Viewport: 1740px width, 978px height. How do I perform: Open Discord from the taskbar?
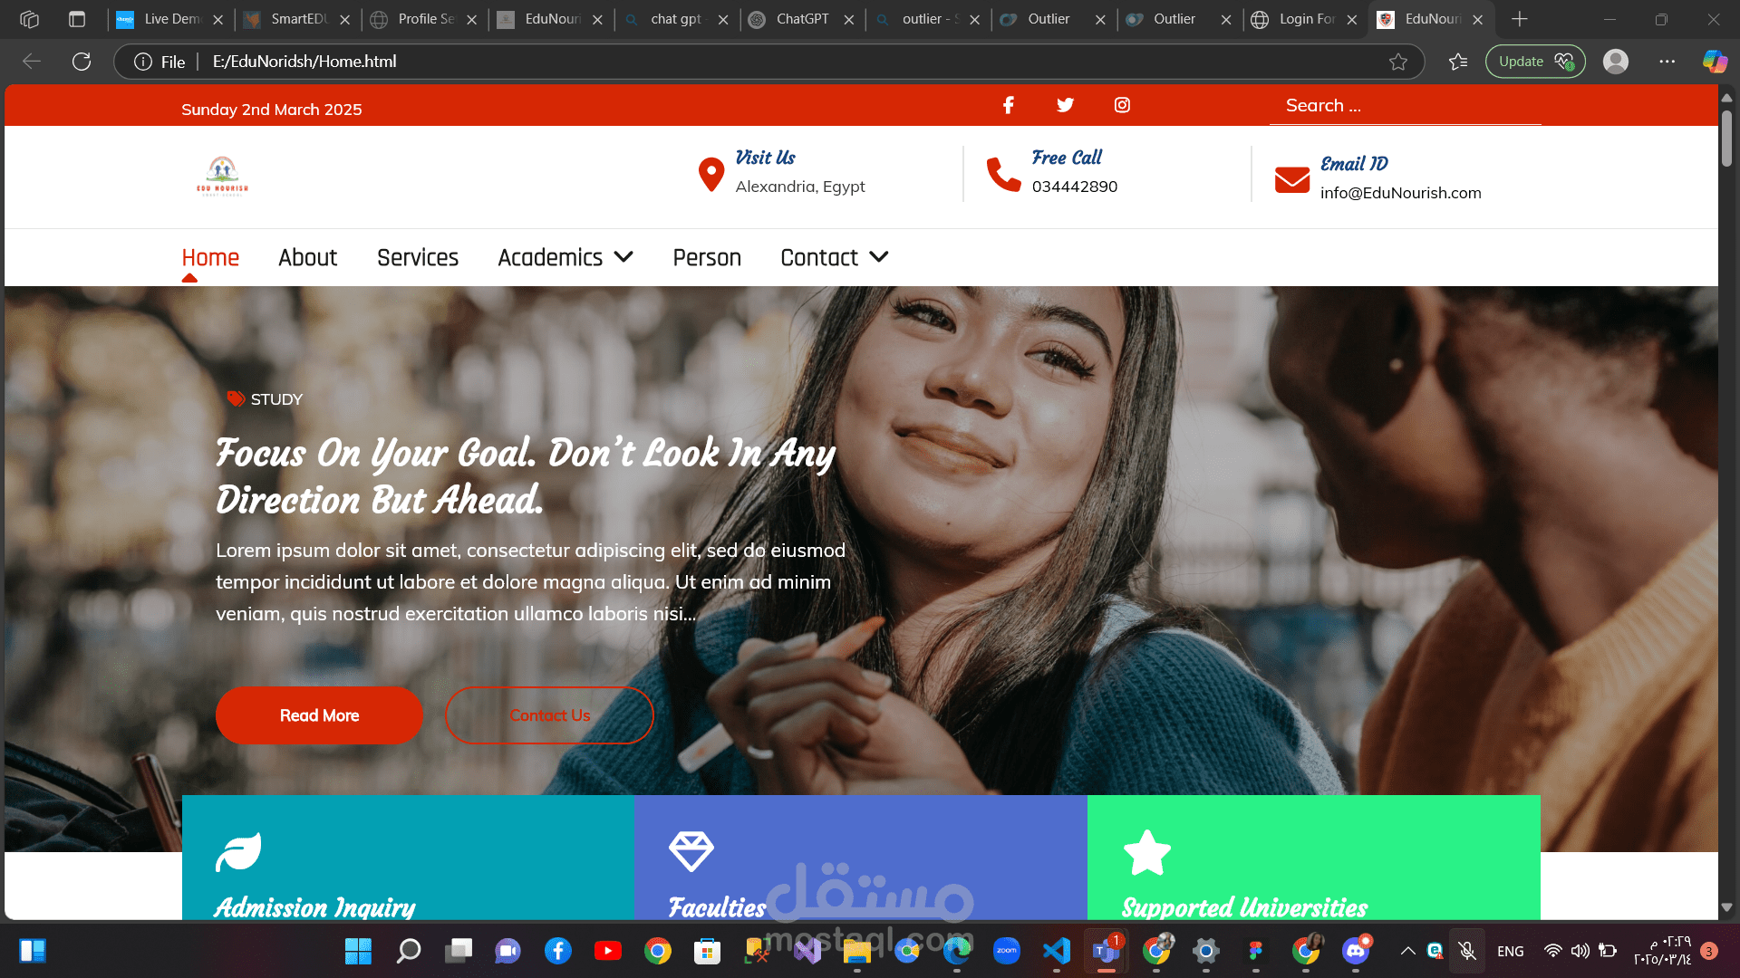coord(1356,951)
